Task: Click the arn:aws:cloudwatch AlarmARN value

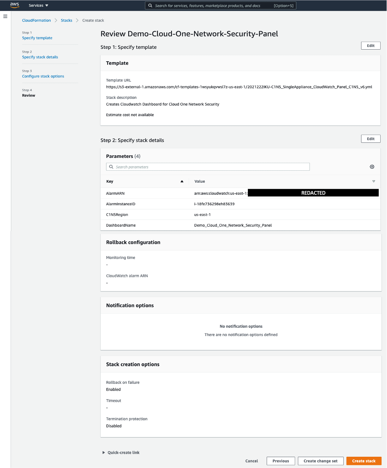Action: 221,193
